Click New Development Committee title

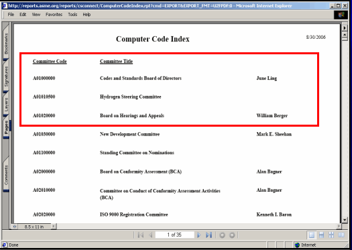[130, 135]
